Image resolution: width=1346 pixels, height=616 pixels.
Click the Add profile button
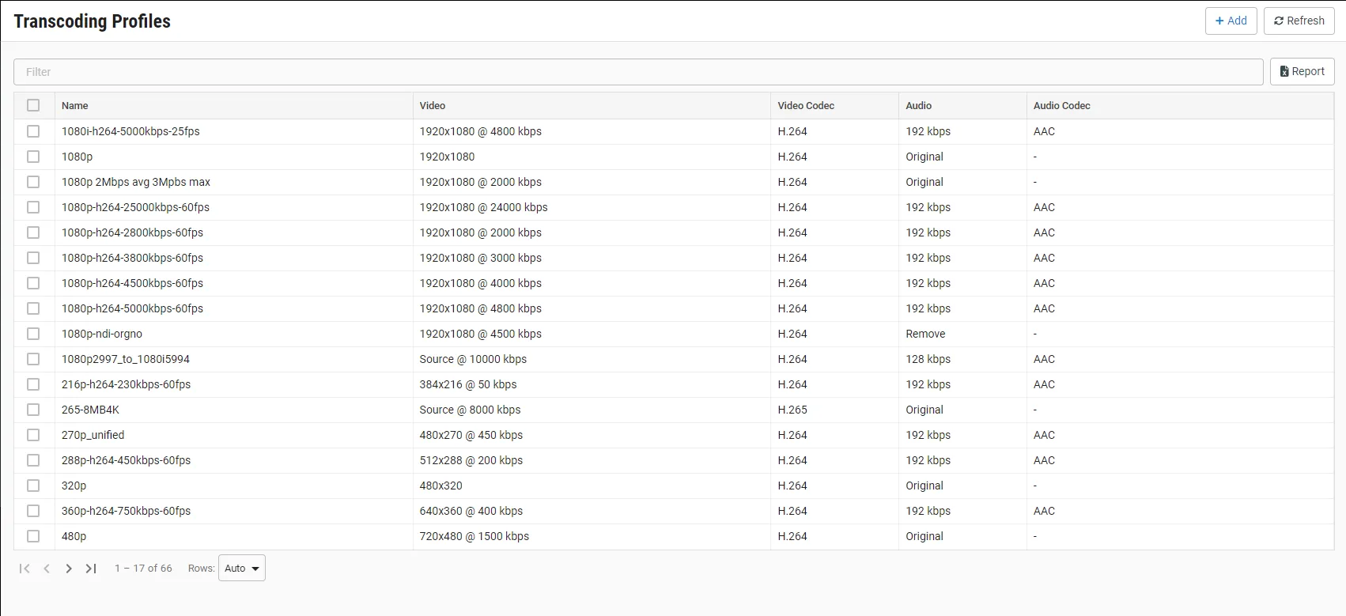pos(1231,21)
